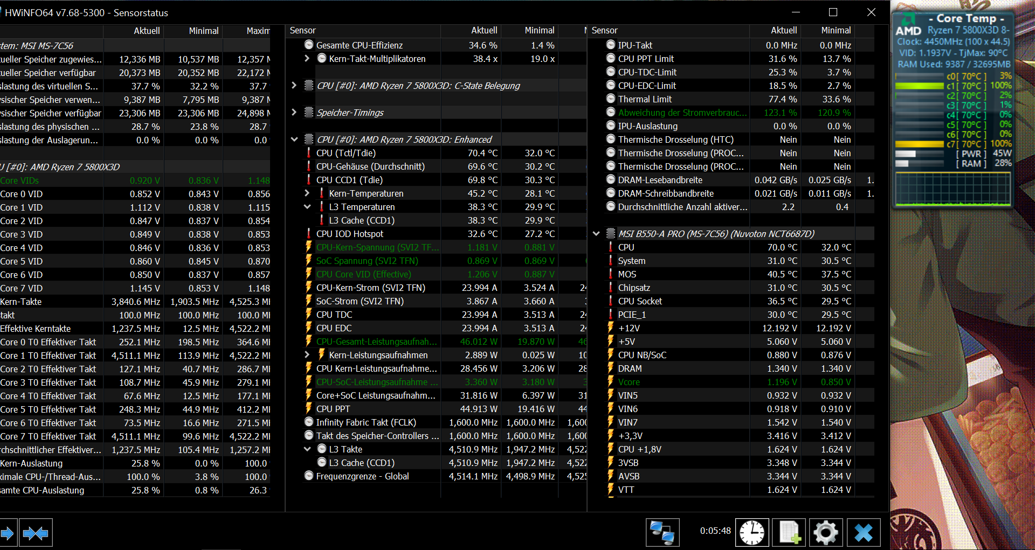Expand the Kern-Temperaturen row

point(307,193)
